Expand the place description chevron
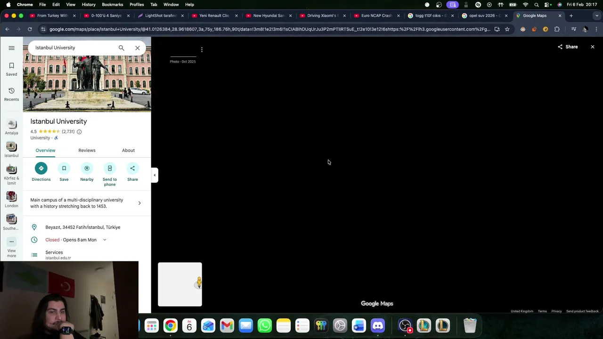Image resolution: width=603 pixels, height=339 pixels. tap(139, 203)
